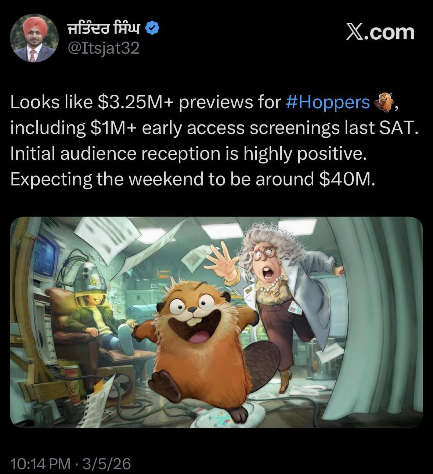Image resolution: width=433 pixels, height=474 pixels.
Task: Click the "$3.25M+ previews" tweet text line
Action: (x=203, y=103)
